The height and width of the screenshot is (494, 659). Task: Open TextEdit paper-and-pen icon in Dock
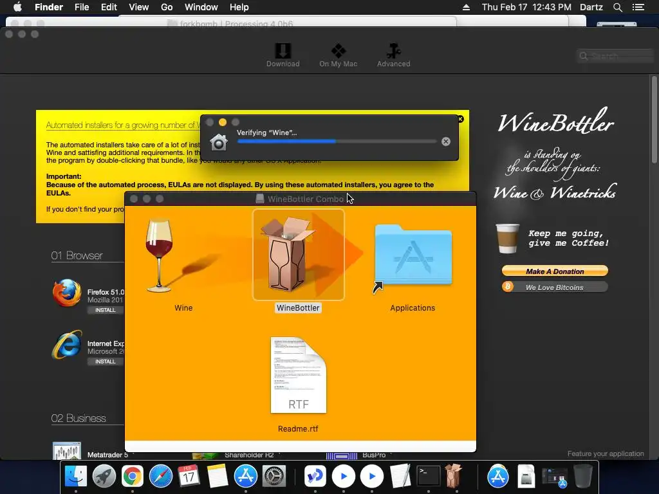coord(400,477)
